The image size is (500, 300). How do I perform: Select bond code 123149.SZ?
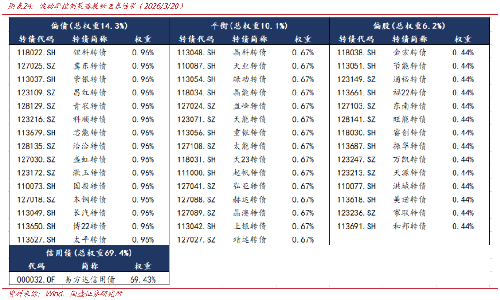356,79
